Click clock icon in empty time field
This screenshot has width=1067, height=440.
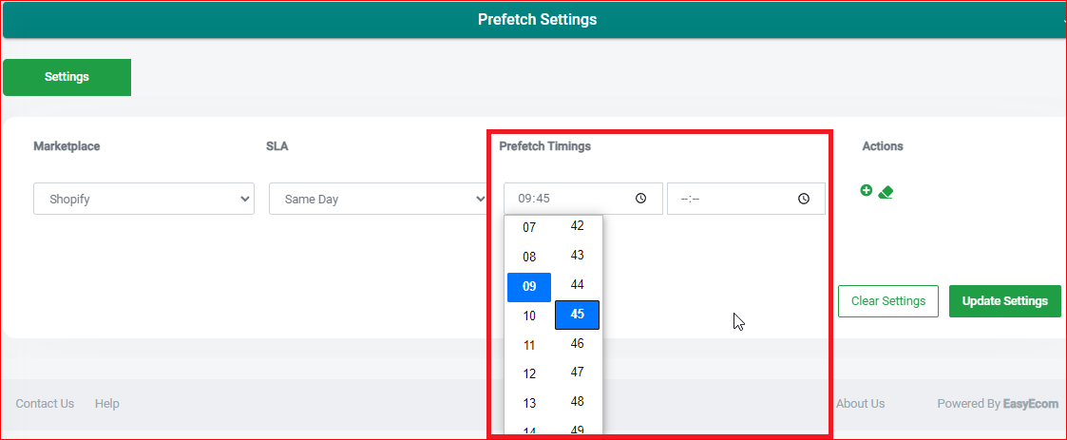(x=804, y=199)
